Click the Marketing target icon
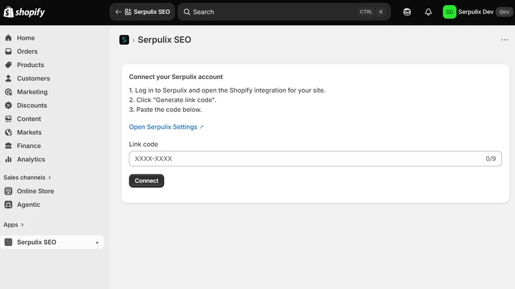 tap(8, 92)
